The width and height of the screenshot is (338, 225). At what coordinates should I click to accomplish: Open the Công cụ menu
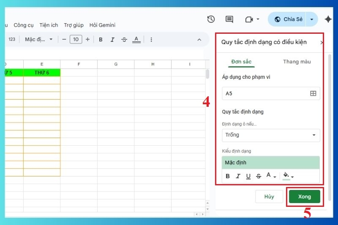point(24,25)
